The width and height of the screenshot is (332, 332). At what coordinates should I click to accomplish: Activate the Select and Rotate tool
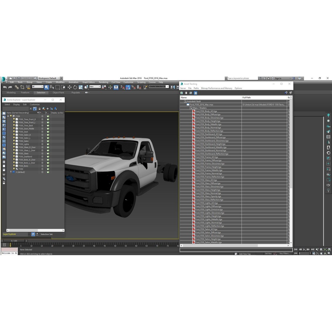coord(75,87)
